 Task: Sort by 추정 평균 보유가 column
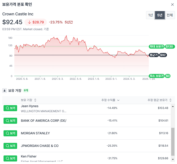tap(160, 100)
